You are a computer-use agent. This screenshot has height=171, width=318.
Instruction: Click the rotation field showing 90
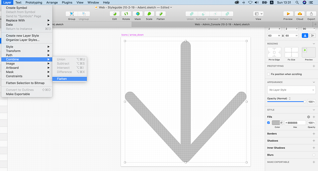pyautogui.click(x=309, y=29)
